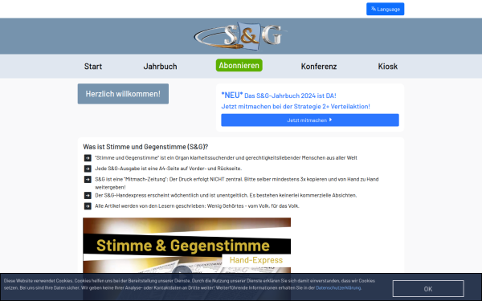
Task: Click text 'Jede S&G-Ausgabe ist eine A4-Seite'
Action: point(168,169)
